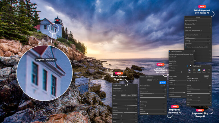This screenshot has width=219, height=123.
Task: Reset the Resize Settings section
Action: pyautogui.click(x=210, y=27)
